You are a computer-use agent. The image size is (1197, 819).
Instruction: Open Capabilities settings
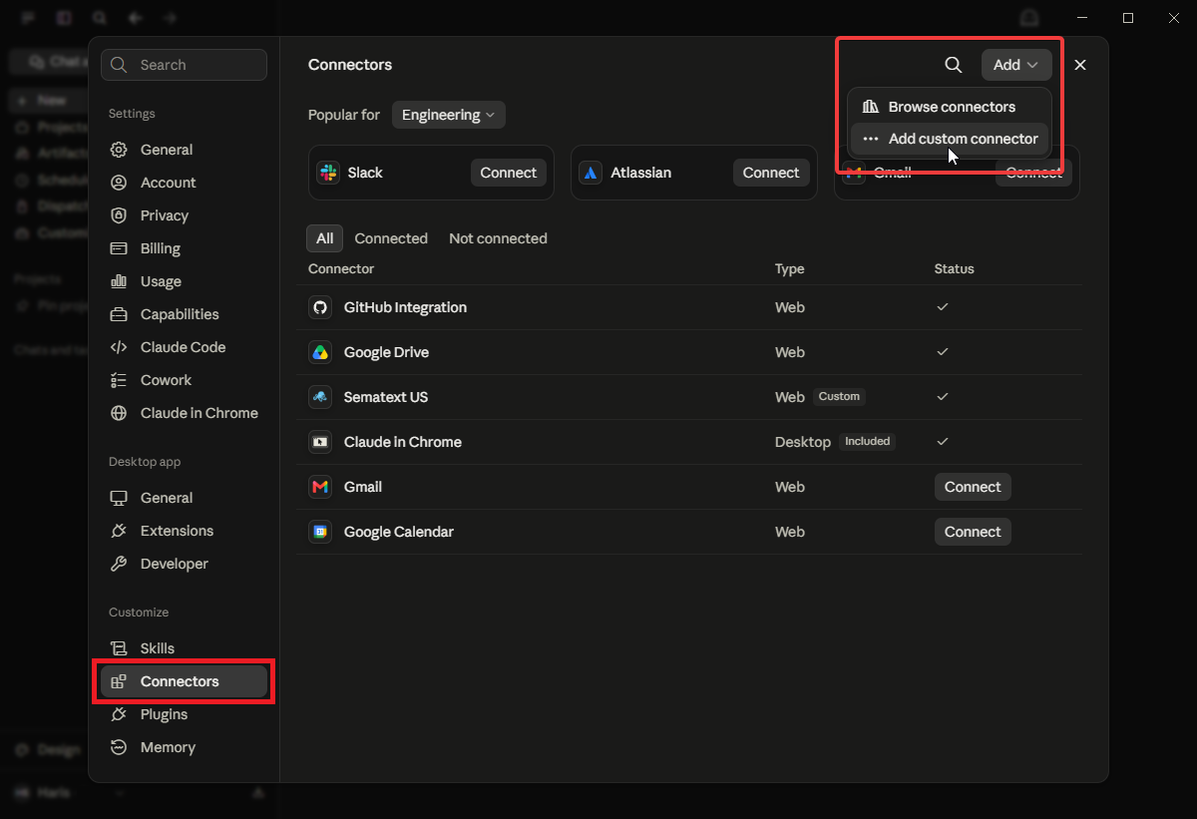184,314
